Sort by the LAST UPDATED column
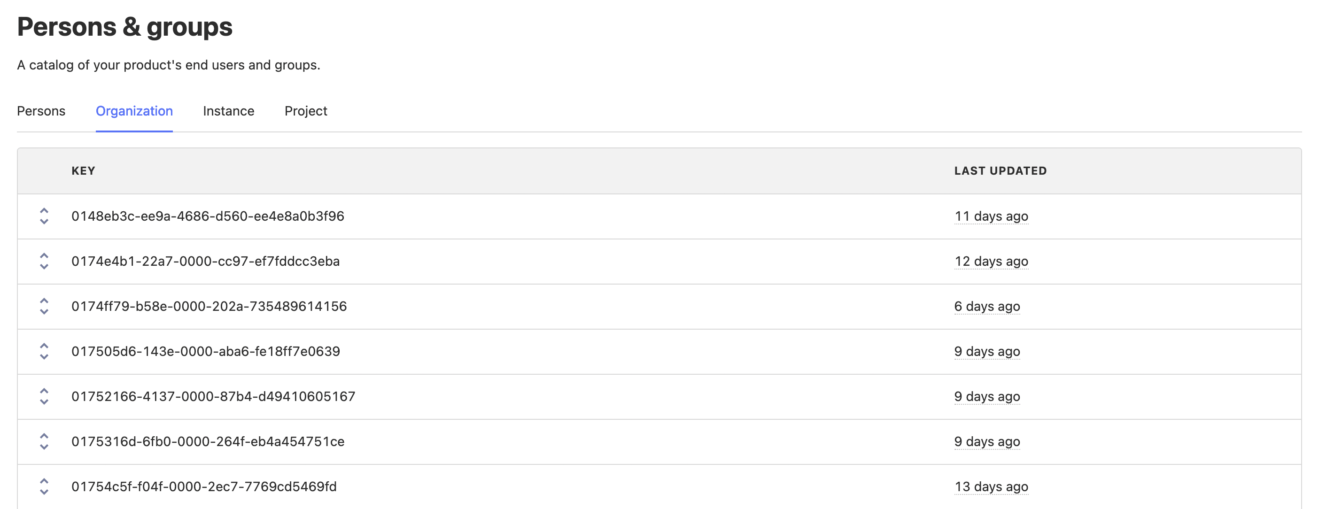 (1000, 170)
